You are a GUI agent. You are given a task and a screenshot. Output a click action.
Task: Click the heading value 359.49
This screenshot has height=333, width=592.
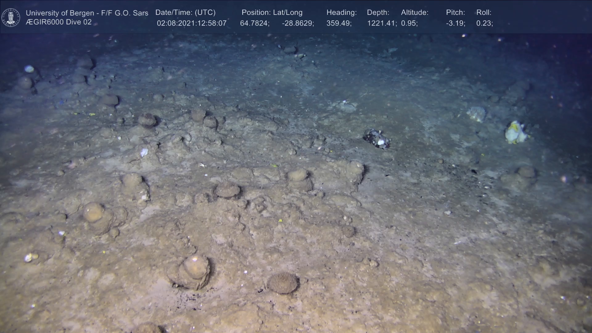coord(339,23)
